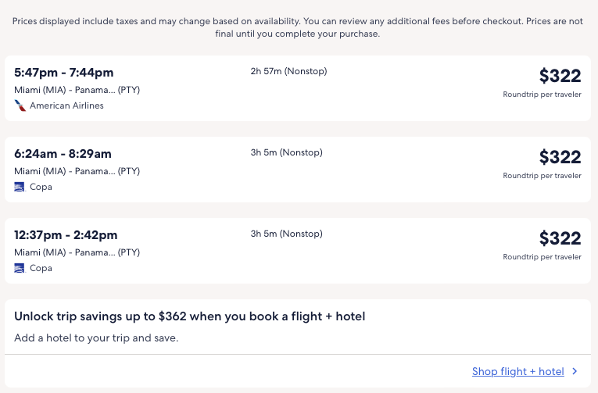Click the $322 price on American Airlines flight
The width and height of the screenshot is (598, 393).
tap(560, 76)
